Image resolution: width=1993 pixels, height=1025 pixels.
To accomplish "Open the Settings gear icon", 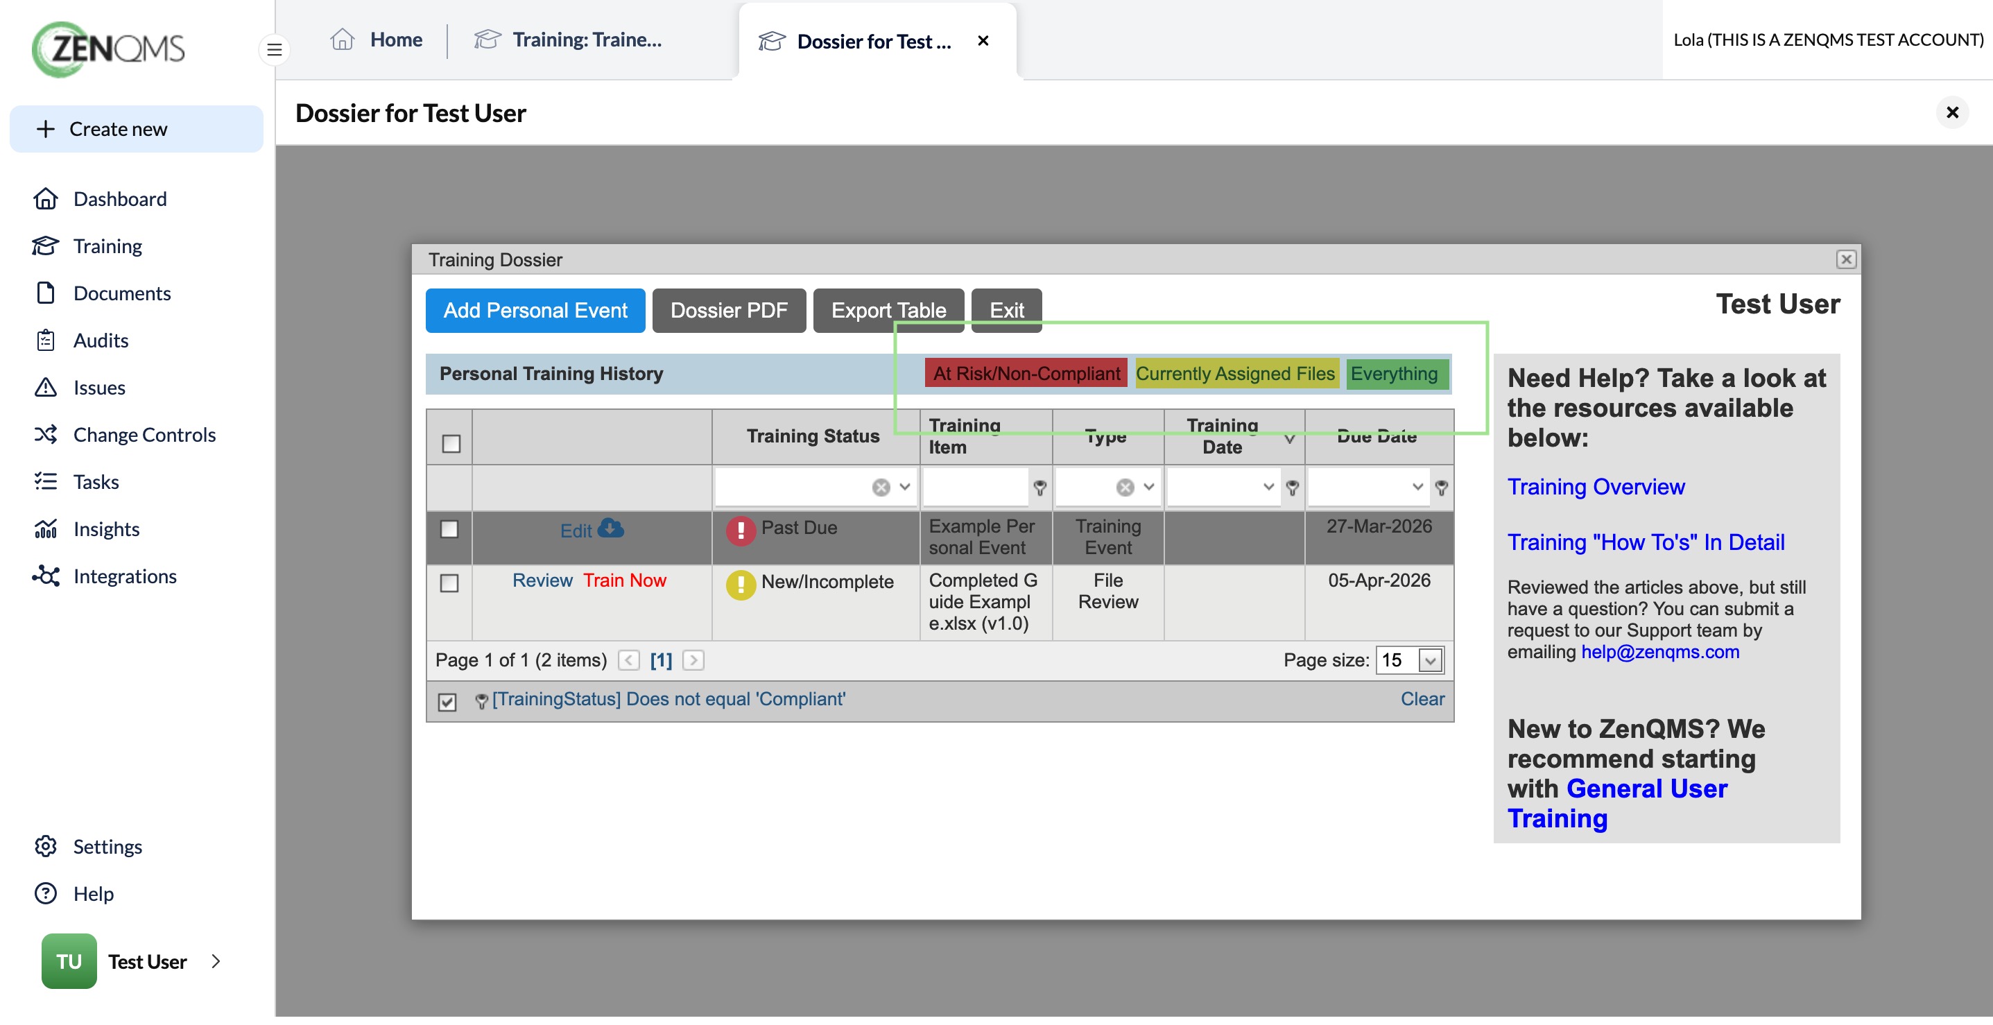I will pyautogui.click(x=46, y=846).
